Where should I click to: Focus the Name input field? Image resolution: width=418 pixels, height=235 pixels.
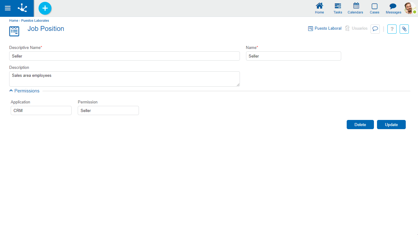(293, 56)
